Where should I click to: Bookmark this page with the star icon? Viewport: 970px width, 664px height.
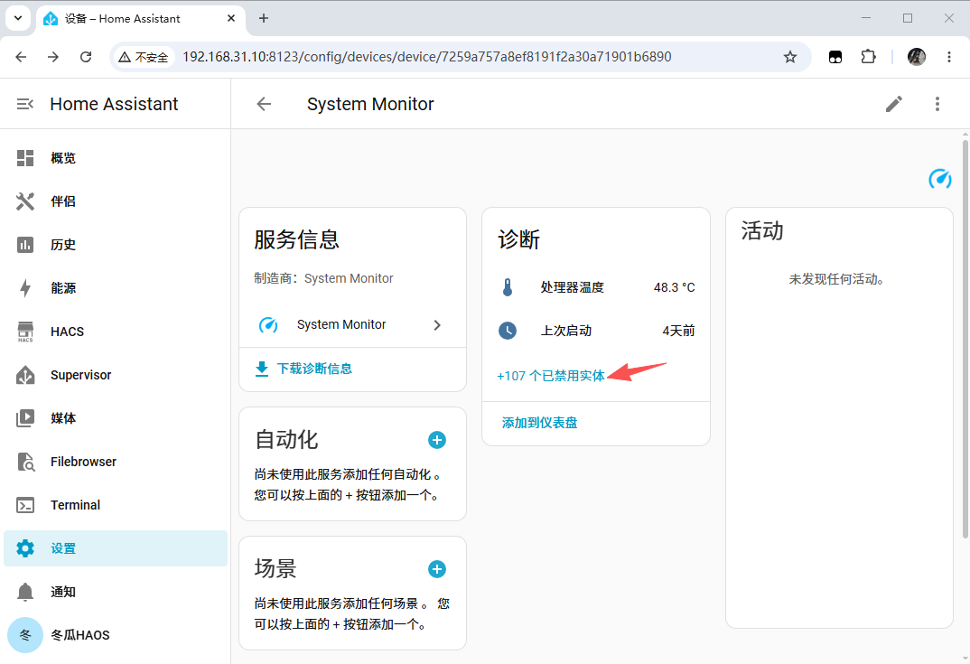click(x=790, y=57)
